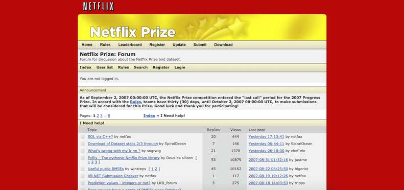Click the 'Replies' column header
The image size is (404, 190).
pos(213,130)
